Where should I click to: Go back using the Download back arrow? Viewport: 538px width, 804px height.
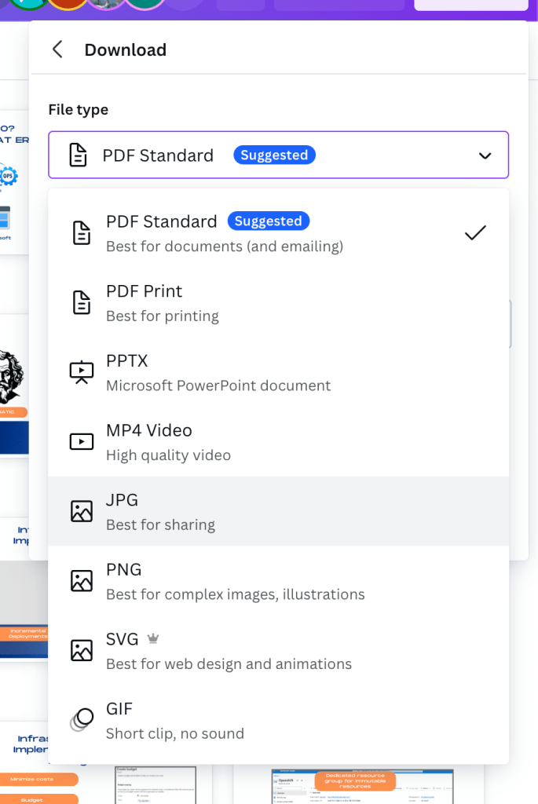pos(57,49)
